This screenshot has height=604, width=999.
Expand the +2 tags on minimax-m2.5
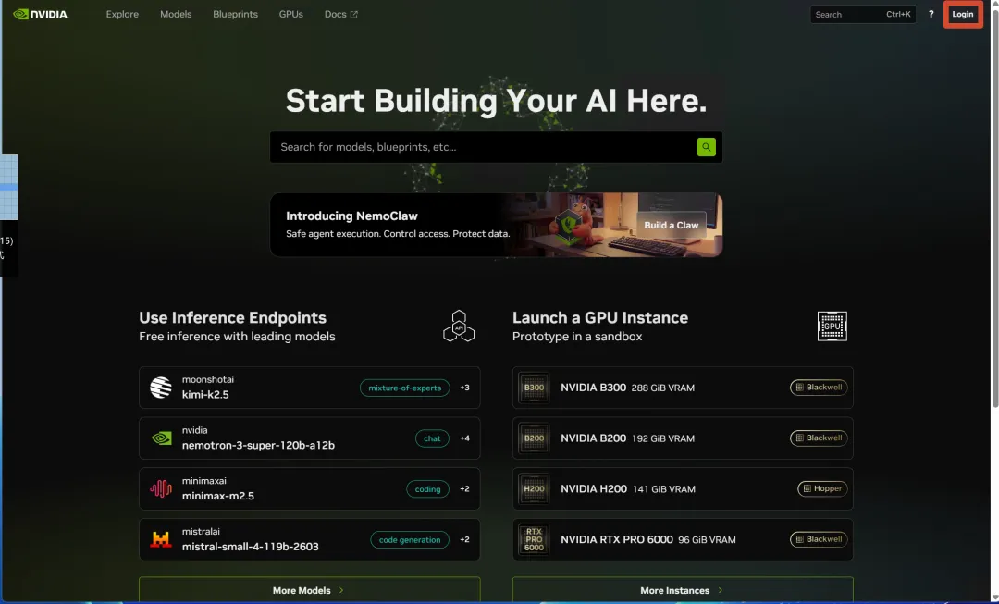point(464,488)
